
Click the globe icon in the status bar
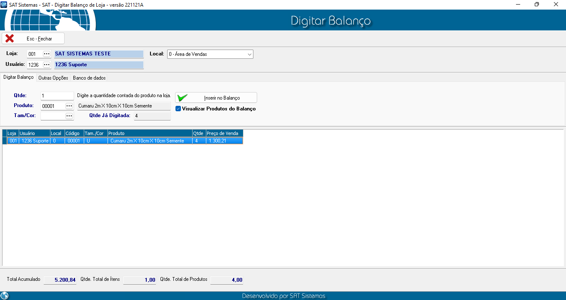(x=5, y=296)
